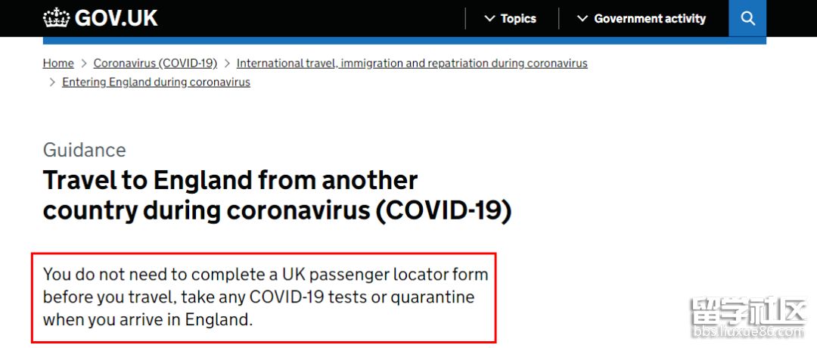Click the red-boxed passenger locator form paragraph

[x=265, y=297]
